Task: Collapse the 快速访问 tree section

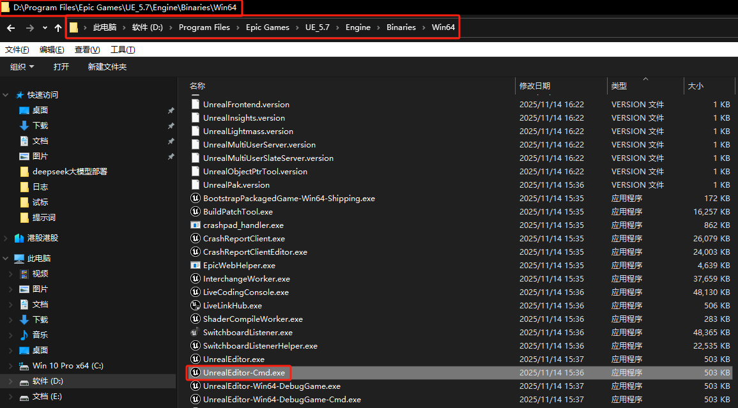Action: pyautogui.click(x=6, y=95)
